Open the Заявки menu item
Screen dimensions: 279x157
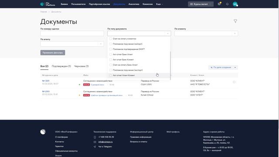[x=64, y=4]
